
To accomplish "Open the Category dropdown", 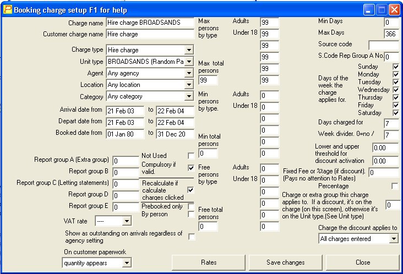I will pos(189,96).
